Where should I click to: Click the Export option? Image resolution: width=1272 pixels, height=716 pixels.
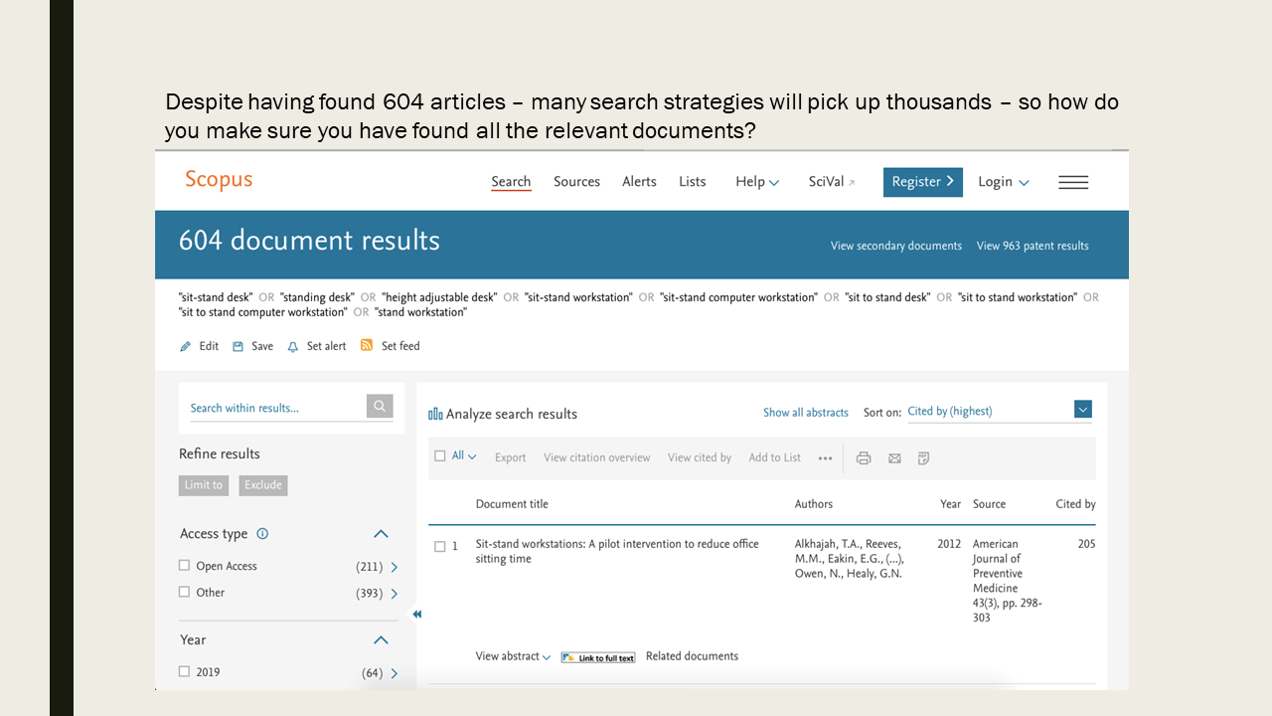click(x=511, y=457)
